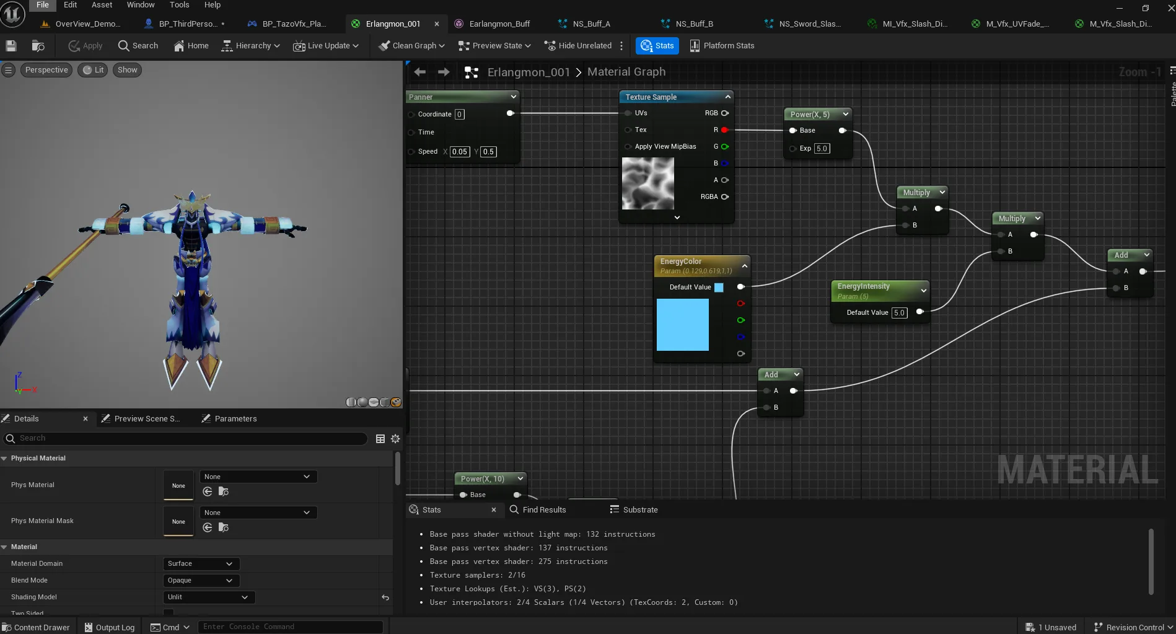Close the Details panel tab

click(x=86, y=419)
